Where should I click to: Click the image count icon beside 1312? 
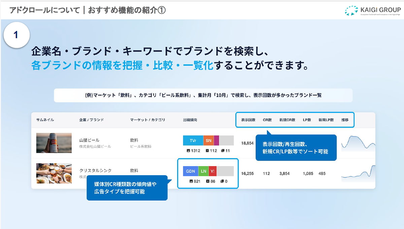pyautogui.click(x=188, y=151)
